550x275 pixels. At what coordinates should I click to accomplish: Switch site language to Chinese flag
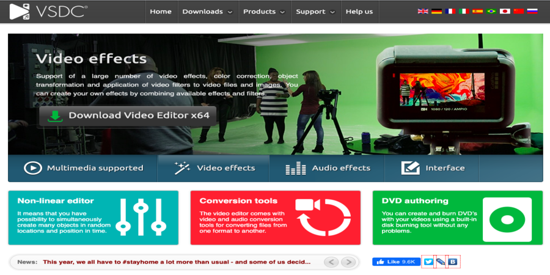(519, 11)
